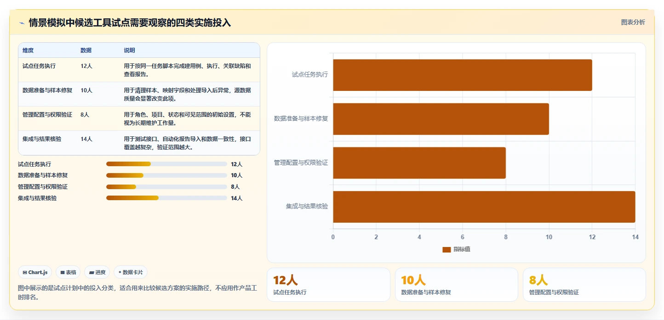The image size is (664, 320).
Task: Click the 指标值 legend color swatch
Action: pyautogui.click(x=446, y=249)
